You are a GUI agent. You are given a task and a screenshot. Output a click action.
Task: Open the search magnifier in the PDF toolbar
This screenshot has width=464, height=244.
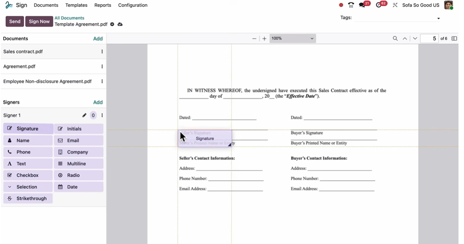[x=395, y=38]
